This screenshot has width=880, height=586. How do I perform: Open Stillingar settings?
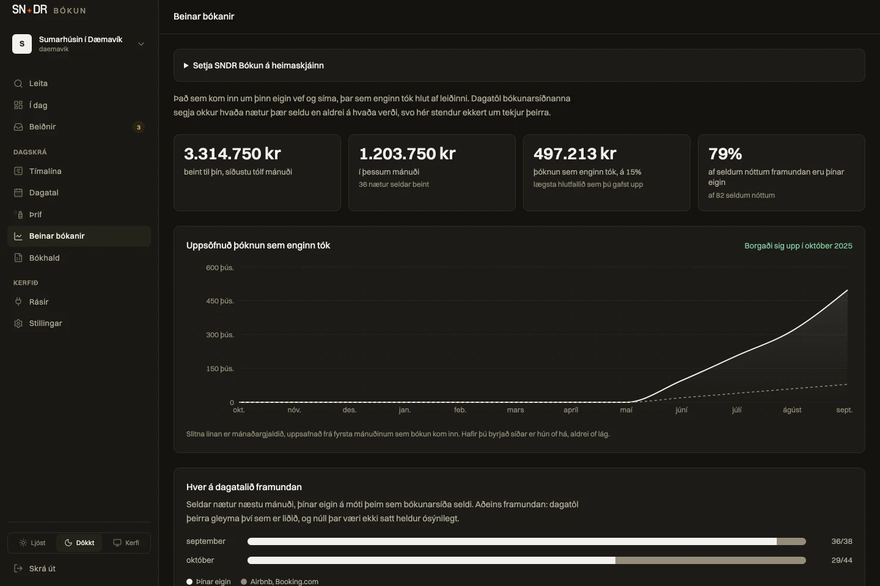point(79,324)
